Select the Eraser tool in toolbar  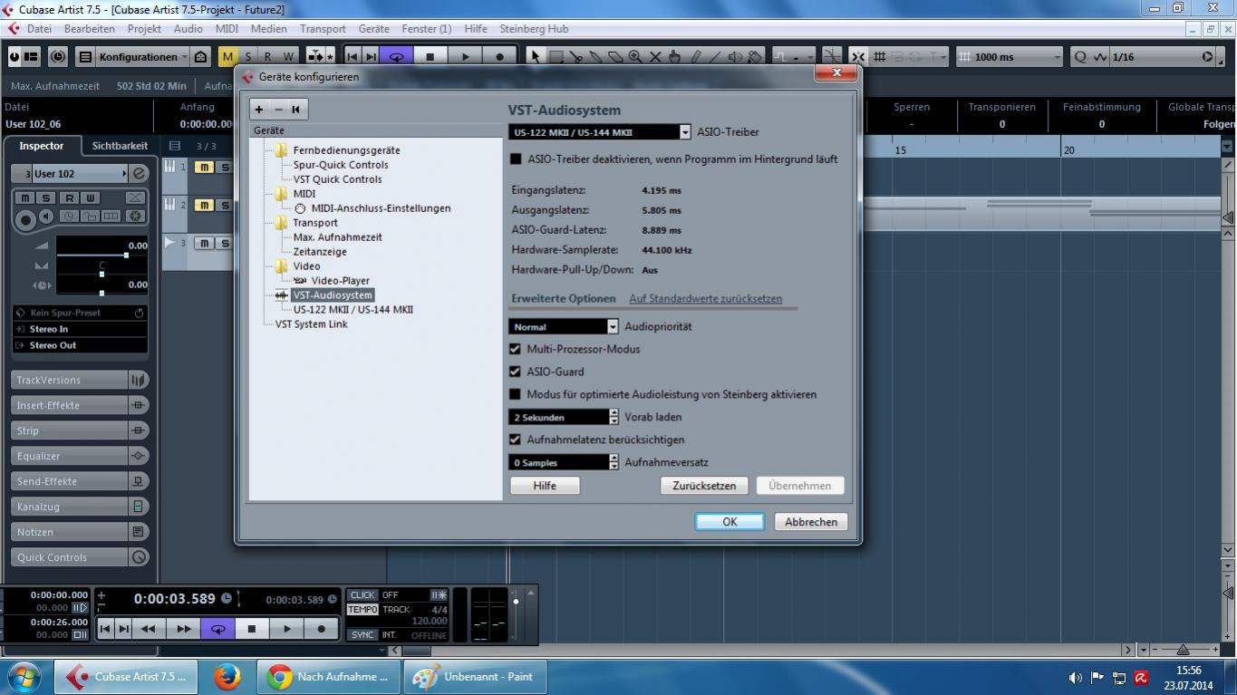615,56
